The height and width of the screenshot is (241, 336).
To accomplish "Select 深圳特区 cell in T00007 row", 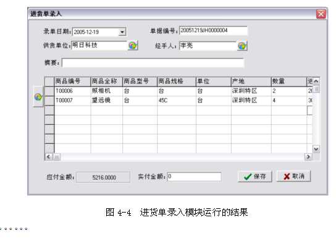I will click(251, 101).
